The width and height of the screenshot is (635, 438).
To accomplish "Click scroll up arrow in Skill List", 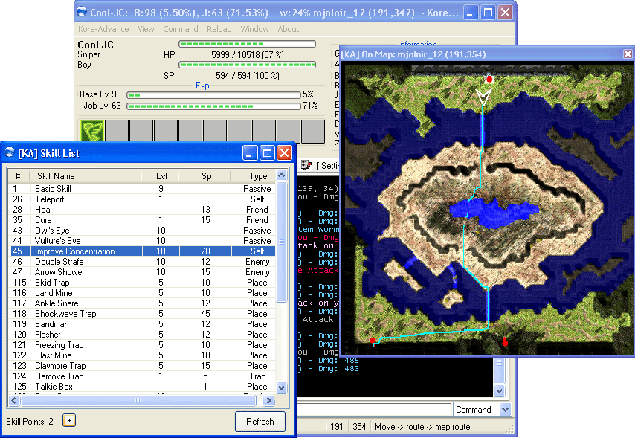I will point(282,175).
